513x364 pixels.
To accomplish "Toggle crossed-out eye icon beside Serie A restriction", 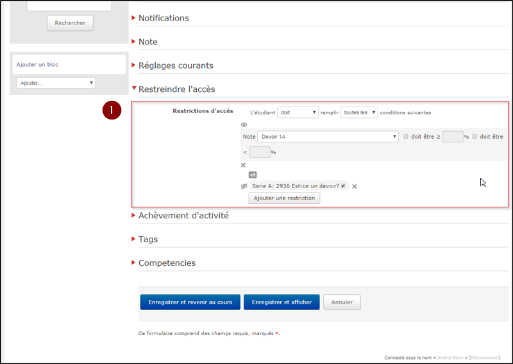I will (244, 186).
